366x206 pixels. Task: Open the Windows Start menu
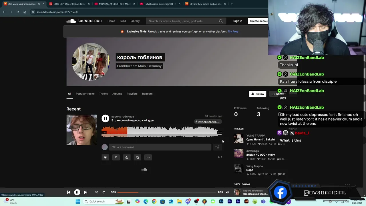[x=77, y=201]
